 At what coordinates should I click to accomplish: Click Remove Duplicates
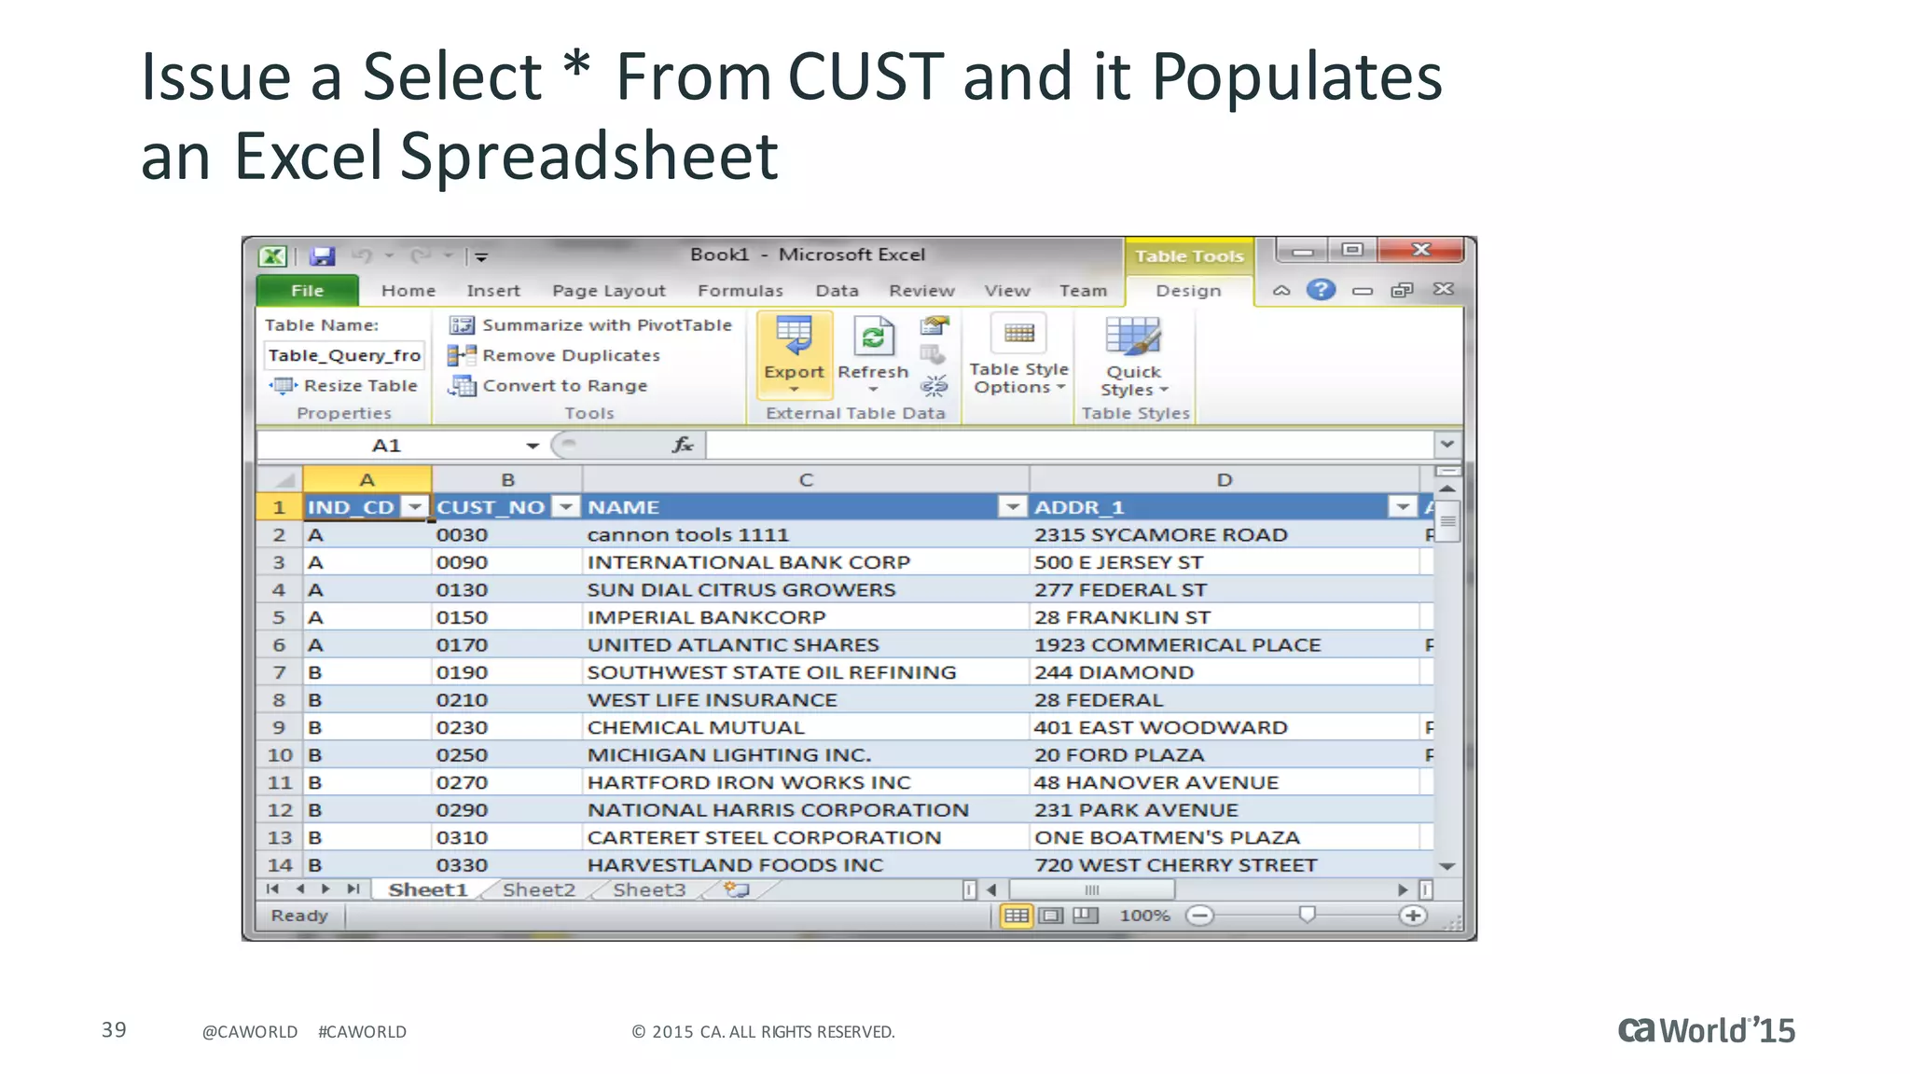[554, 355]
